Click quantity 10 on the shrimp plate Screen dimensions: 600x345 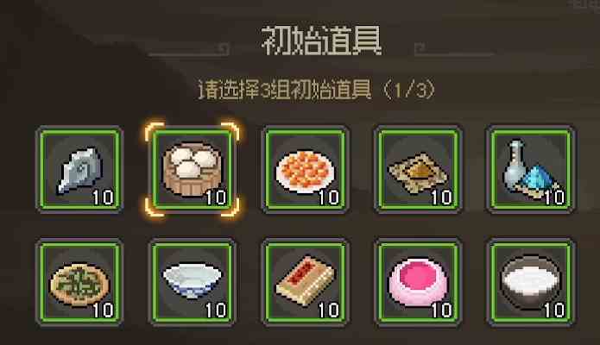(329, 198)
